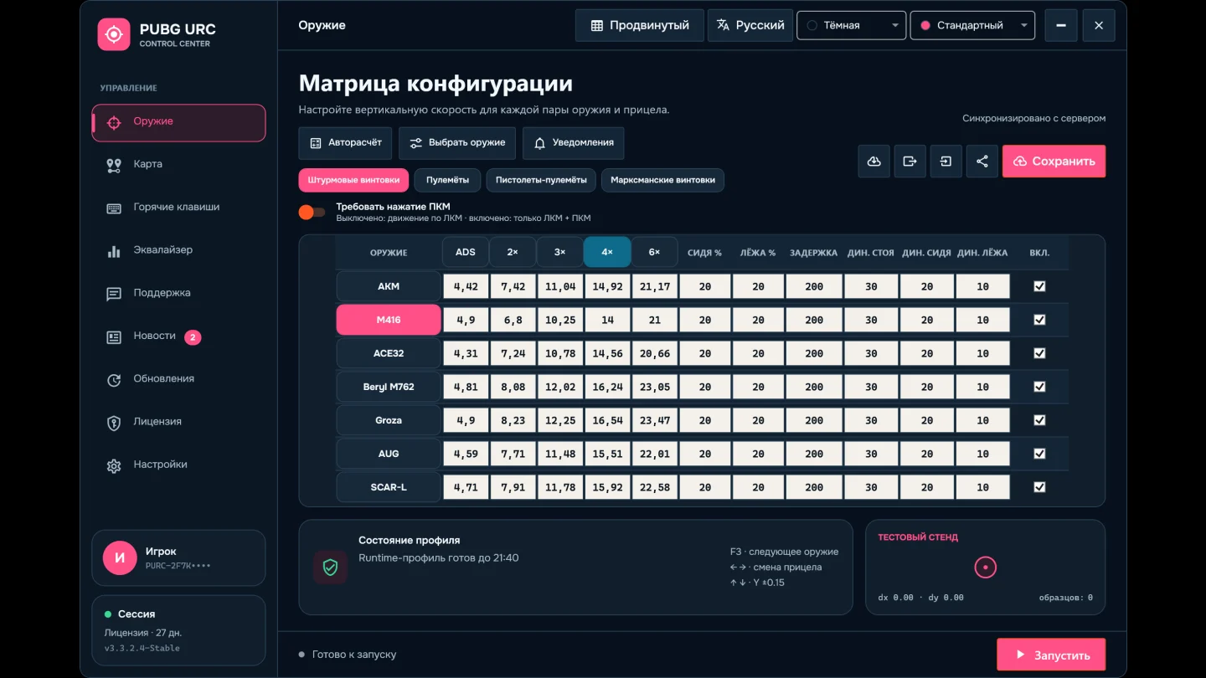The height and width of the screenshot is (678, 1206).
Task: Uncheck the M416 enabled checkbox
Action: point(1039,320)
